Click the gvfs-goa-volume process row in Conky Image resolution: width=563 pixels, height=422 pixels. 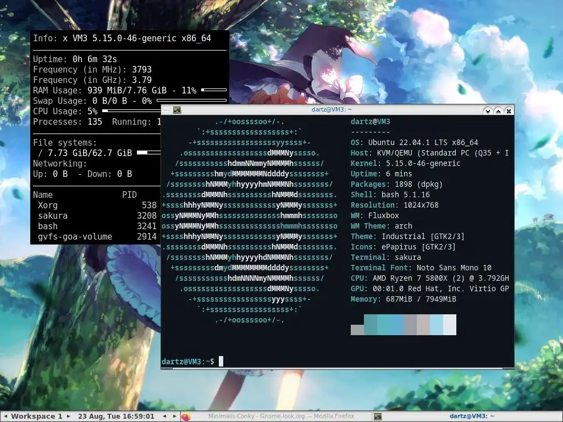[x=97, y=236]
